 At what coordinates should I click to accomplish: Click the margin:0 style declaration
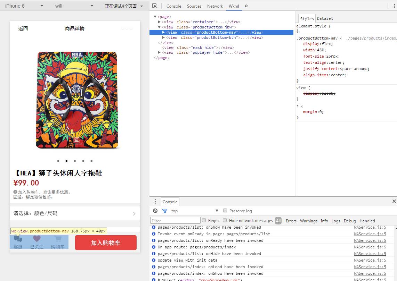(x=313, y=112)
